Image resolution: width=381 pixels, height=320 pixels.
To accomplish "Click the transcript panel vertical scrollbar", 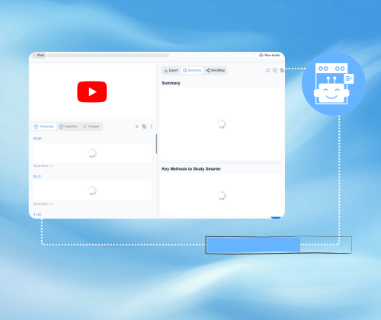I will click(156, 144).
